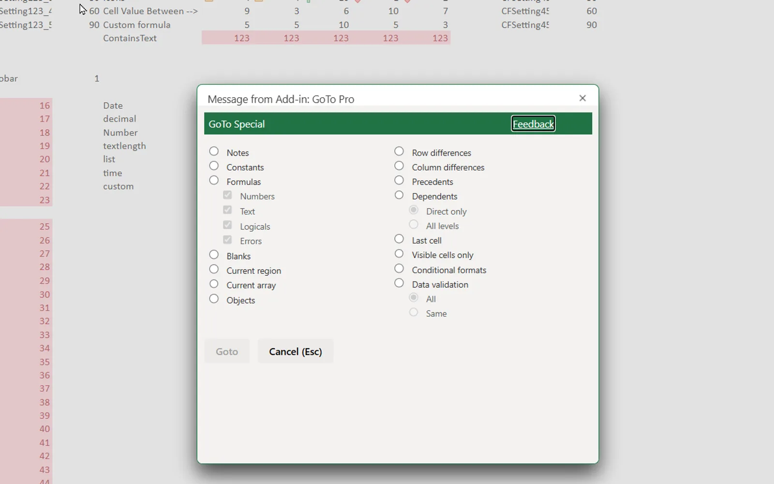Choose the Objects radio option

[214, 299]
